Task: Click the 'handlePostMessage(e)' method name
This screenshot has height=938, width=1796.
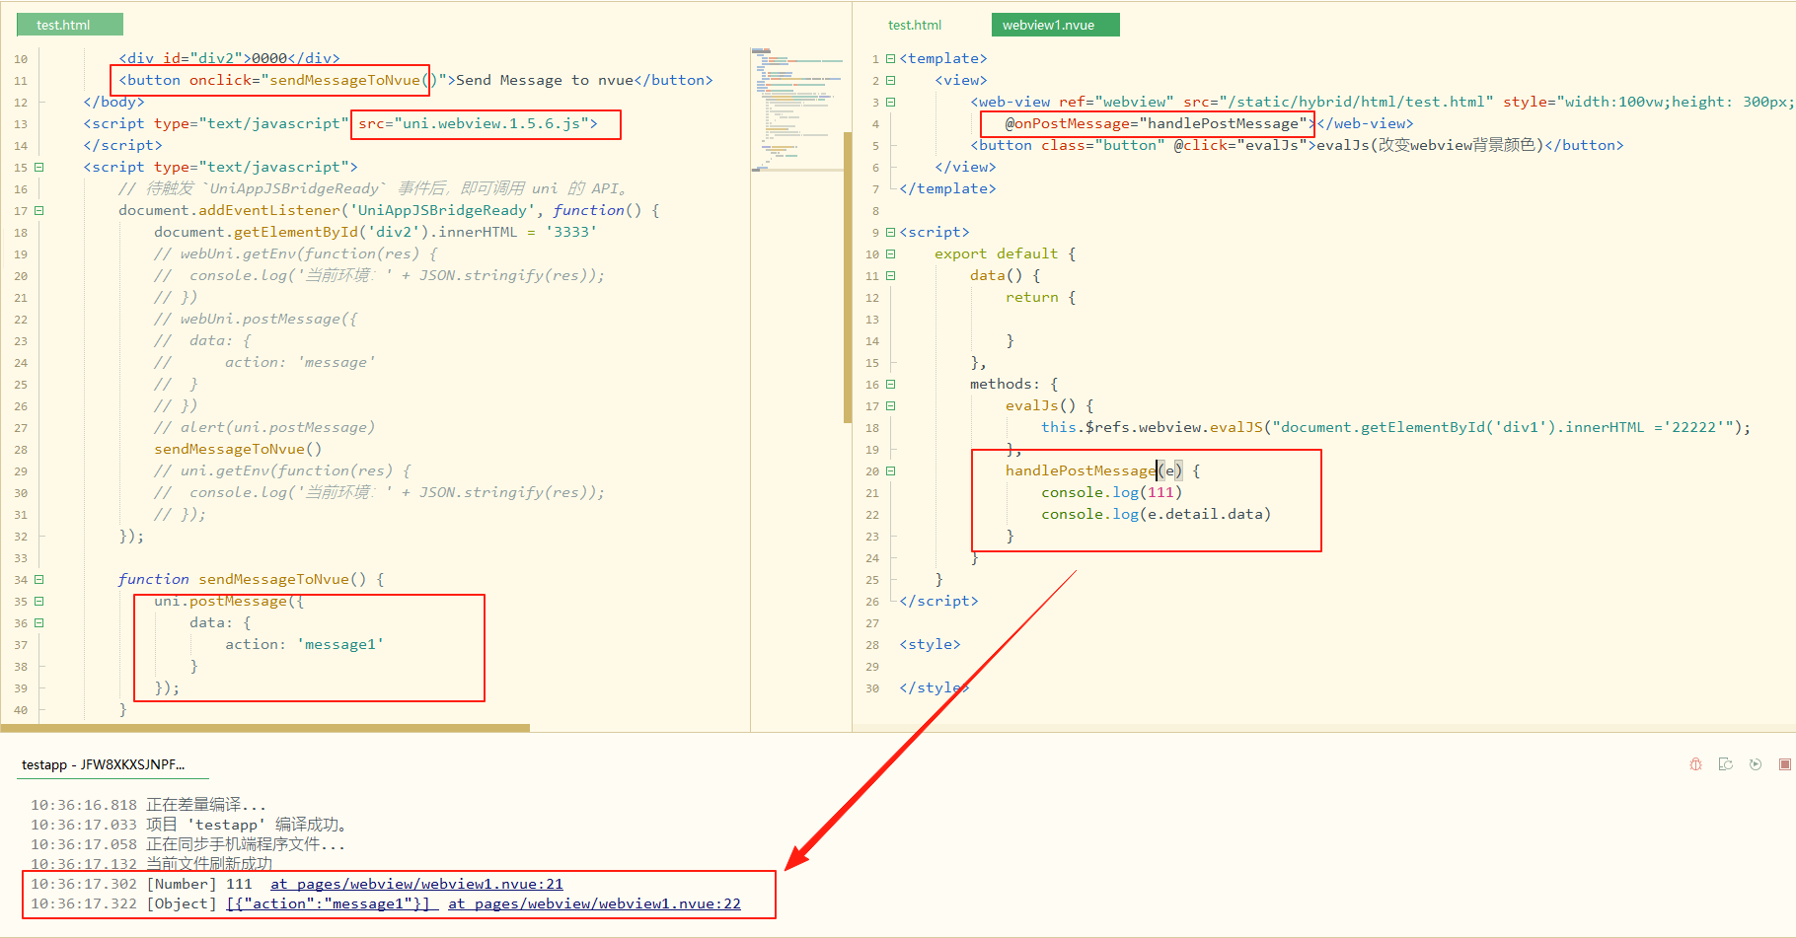Action: [1093, 470]
